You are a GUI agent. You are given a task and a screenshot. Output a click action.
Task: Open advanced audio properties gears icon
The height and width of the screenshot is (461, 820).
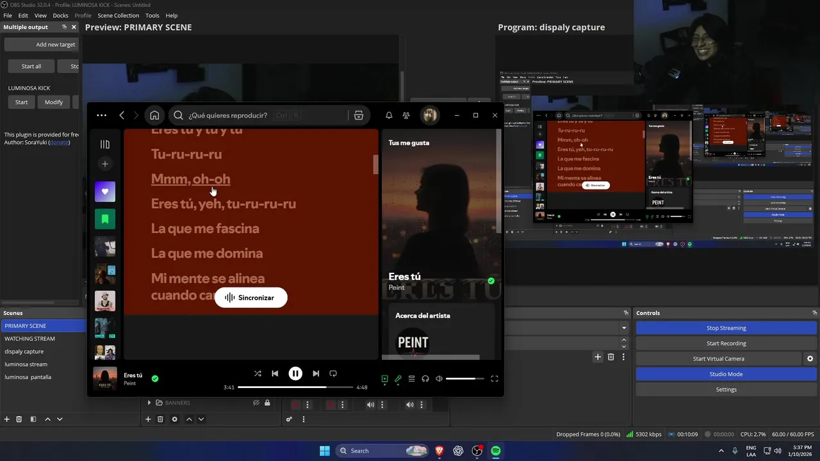point(289,419)
